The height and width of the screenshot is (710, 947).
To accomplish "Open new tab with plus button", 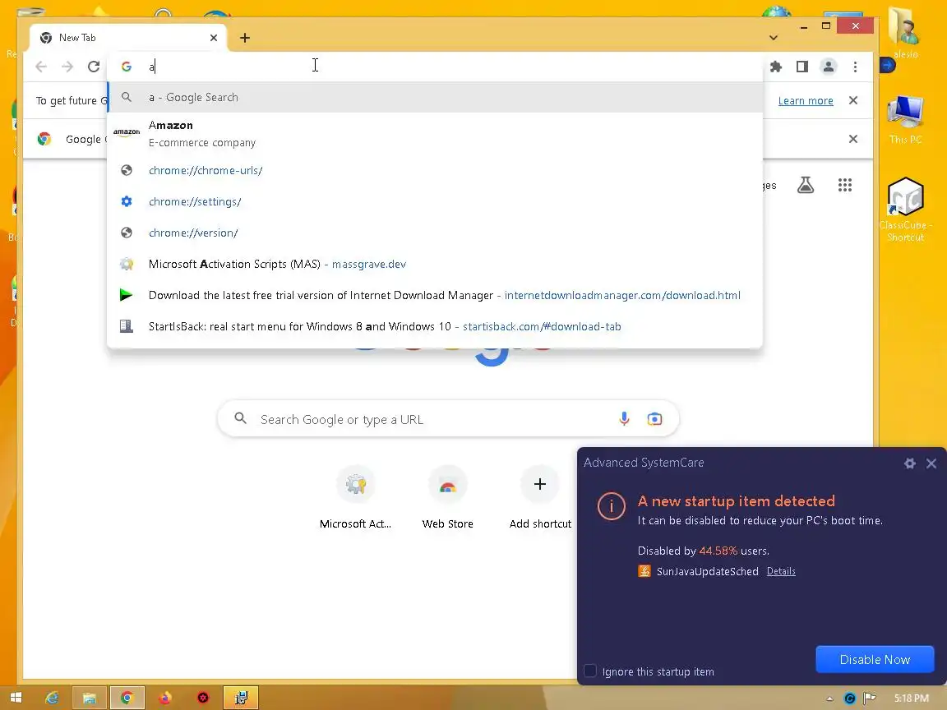I will [x=245, y=38].
